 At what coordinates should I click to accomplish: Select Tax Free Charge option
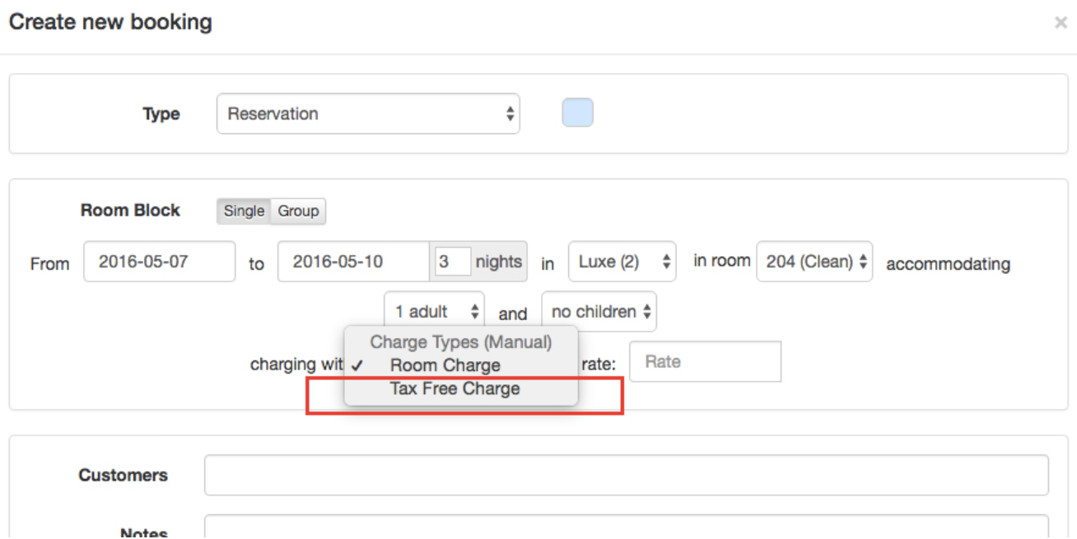point(455,388)
